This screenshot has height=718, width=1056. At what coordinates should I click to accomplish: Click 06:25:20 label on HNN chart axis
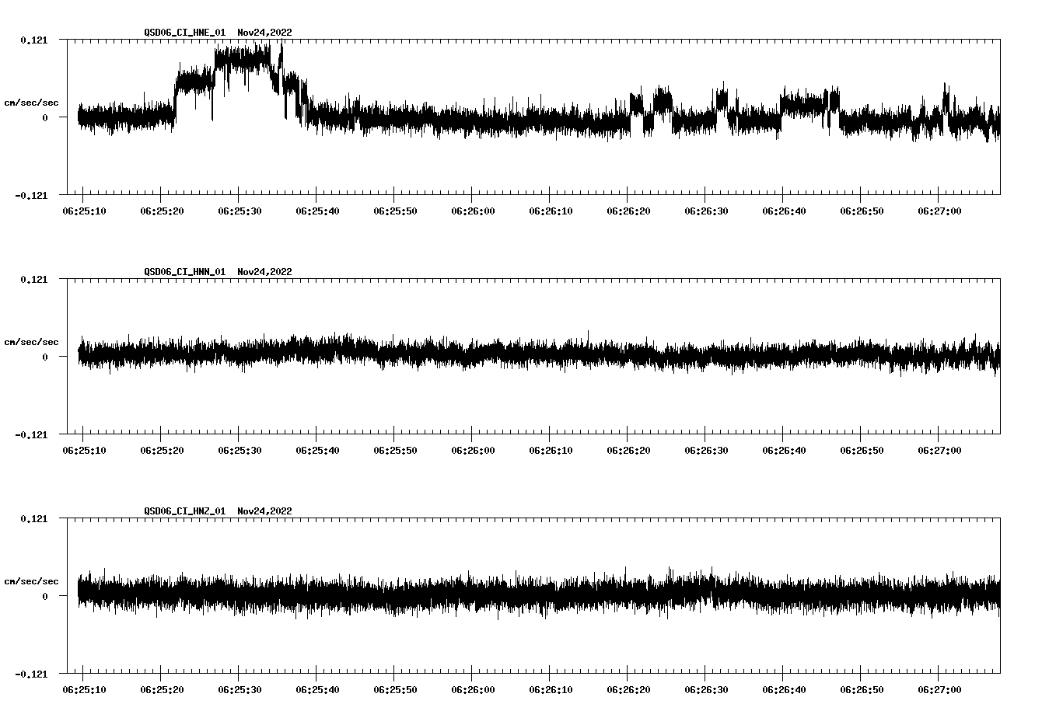click(162, 450)
